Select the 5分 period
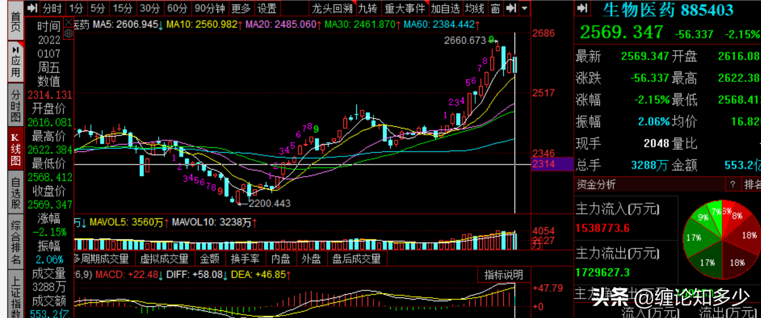This screenshot has width=761, height=318. click(x=97, y=8)
